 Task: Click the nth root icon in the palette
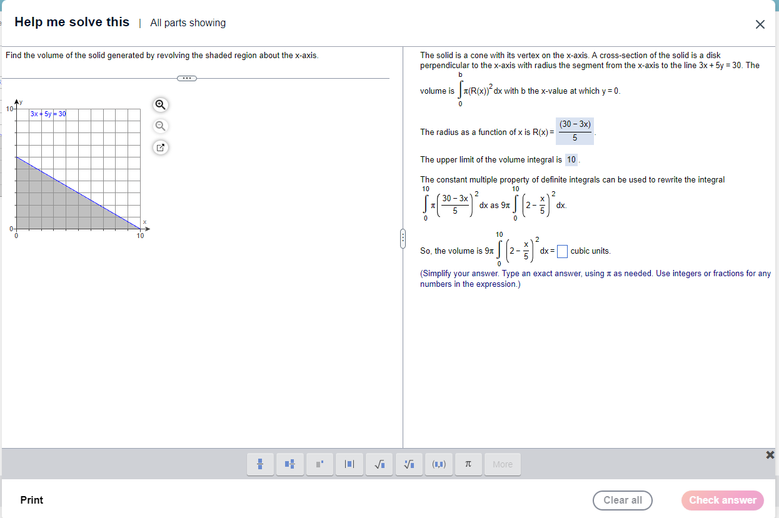[409, 464]
